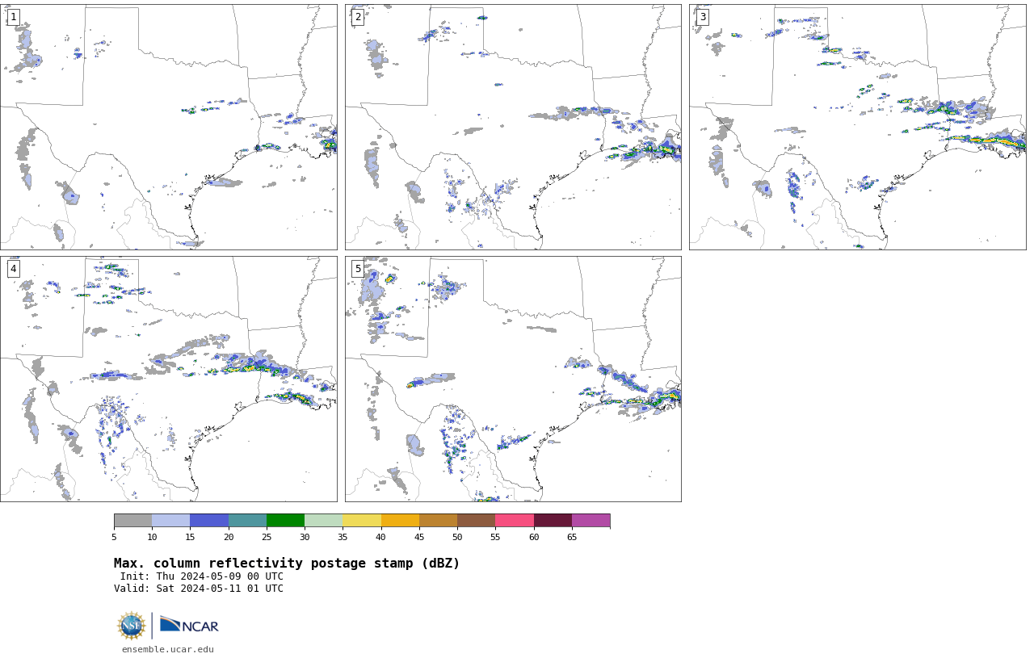
Task: Open postage stamp map labeled 4
Action: tap(169, 379)
